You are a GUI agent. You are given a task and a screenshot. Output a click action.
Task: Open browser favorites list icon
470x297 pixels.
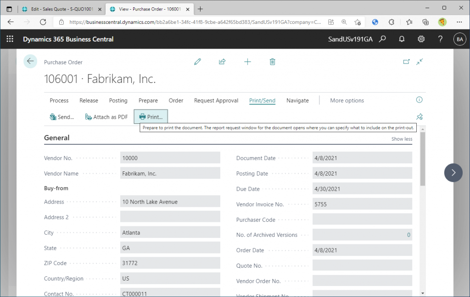[409, 22]
